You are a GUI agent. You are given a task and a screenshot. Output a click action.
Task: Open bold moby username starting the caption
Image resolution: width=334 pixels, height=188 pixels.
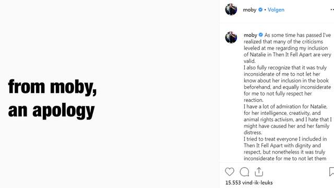pos(250,35)
